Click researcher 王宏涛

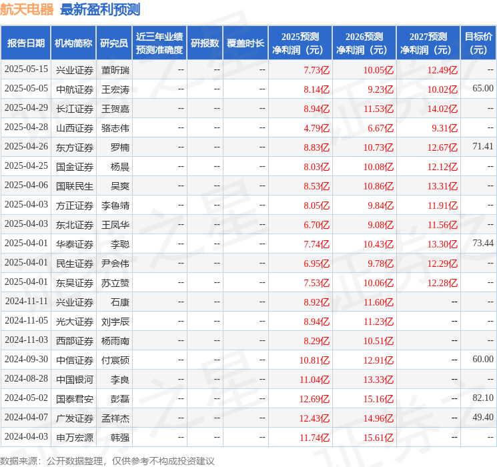click(115, 89)
